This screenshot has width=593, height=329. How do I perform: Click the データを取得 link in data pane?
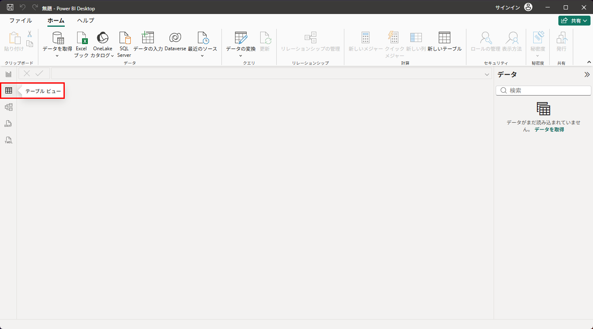pos(549,130)
